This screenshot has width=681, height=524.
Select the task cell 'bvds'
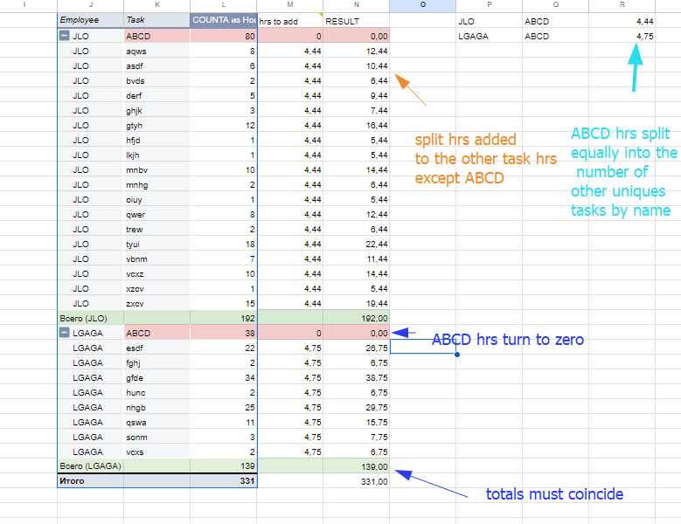click(156, 80)
